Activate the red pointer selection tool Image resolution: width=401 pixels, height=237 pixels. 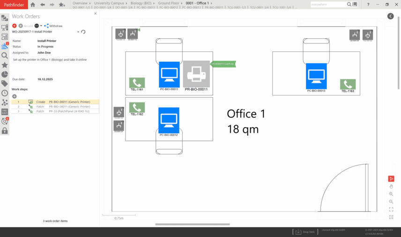(x=391, y=179)
